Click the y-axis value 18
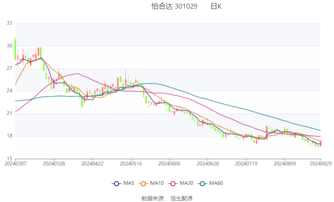The image size is (334, 202). 9,136
